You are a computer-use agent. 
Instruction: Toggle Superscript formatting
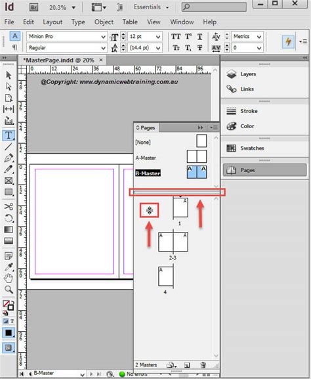188,37
